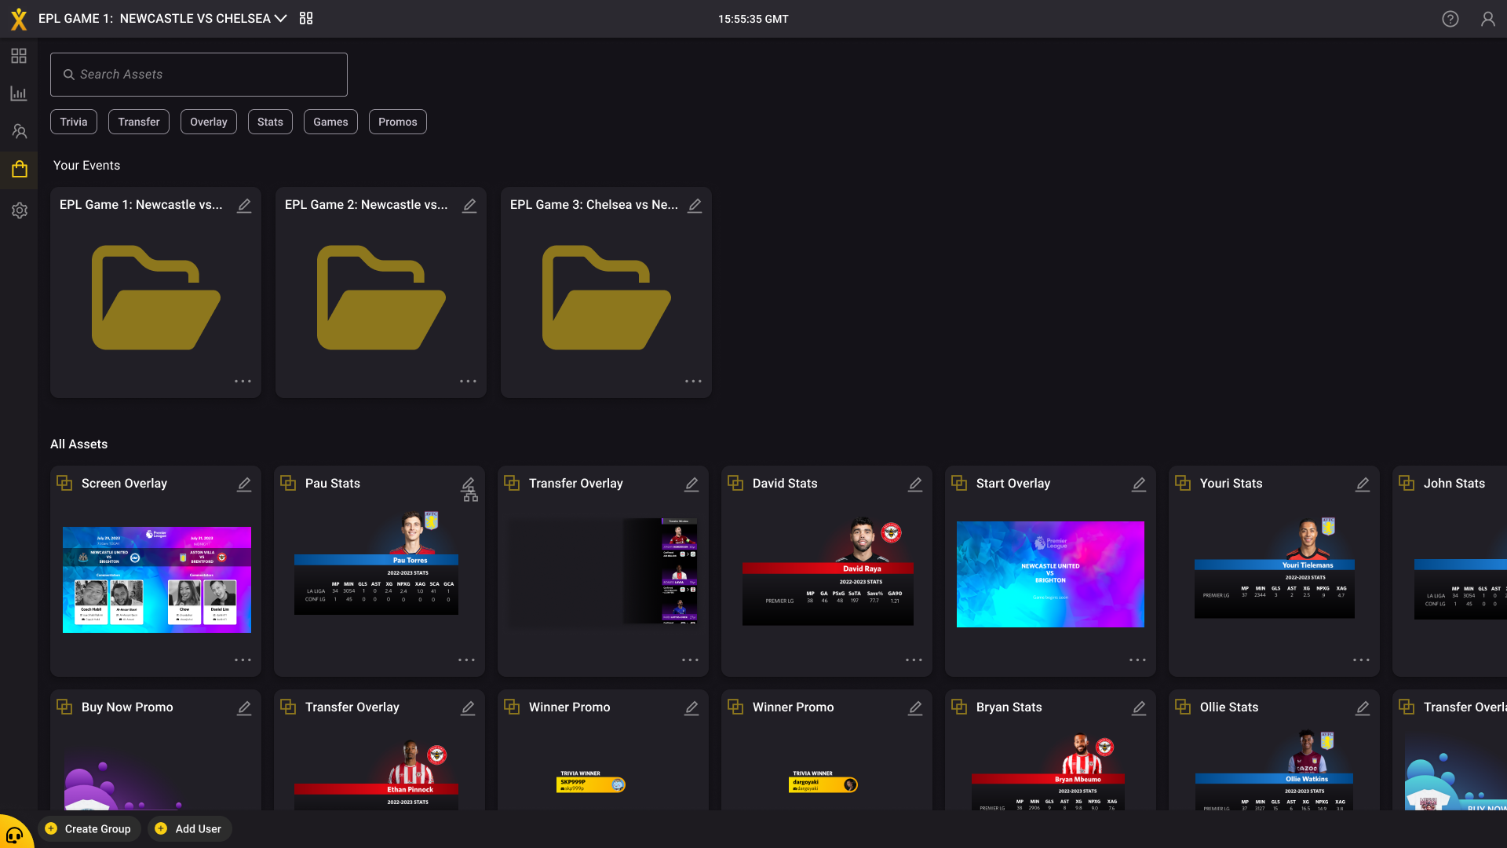1507x848 pixels.
Task: Select the Games filter tab
Action: click(330, 122)
